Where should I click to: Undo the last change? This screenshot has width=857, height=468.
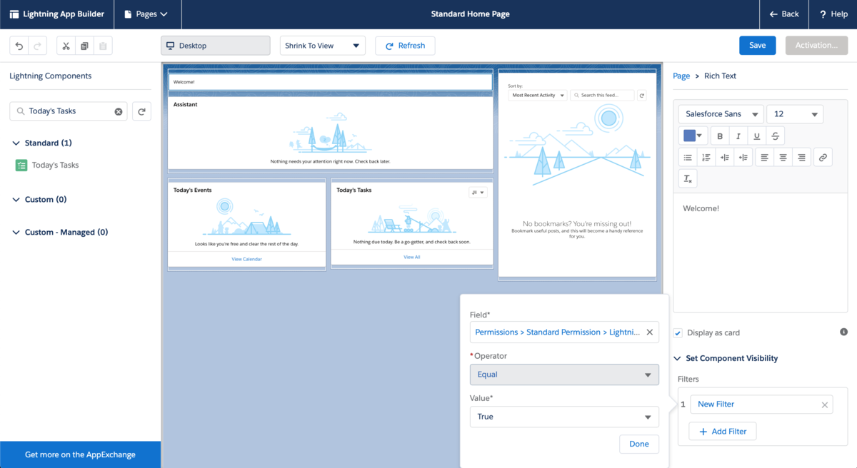[x=19, y=46]
